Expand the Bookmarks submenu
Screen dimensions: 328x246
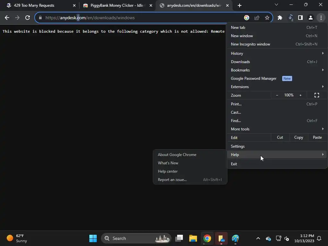277,70
